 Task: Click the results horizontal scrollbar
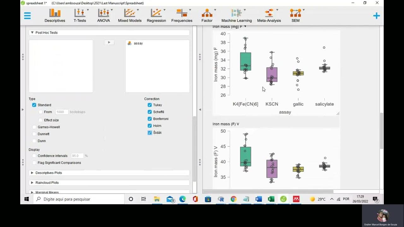pyautogui.click(x=268, y=191)
